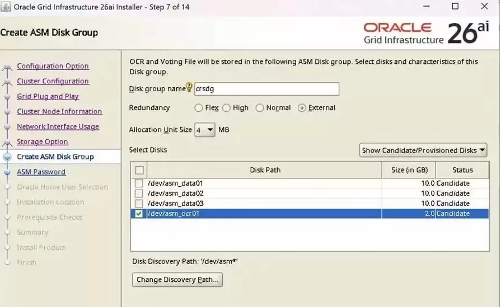
Task: Click the Configuration Option step marker icon
Action: pyautogui.click(x=7, y=67)
